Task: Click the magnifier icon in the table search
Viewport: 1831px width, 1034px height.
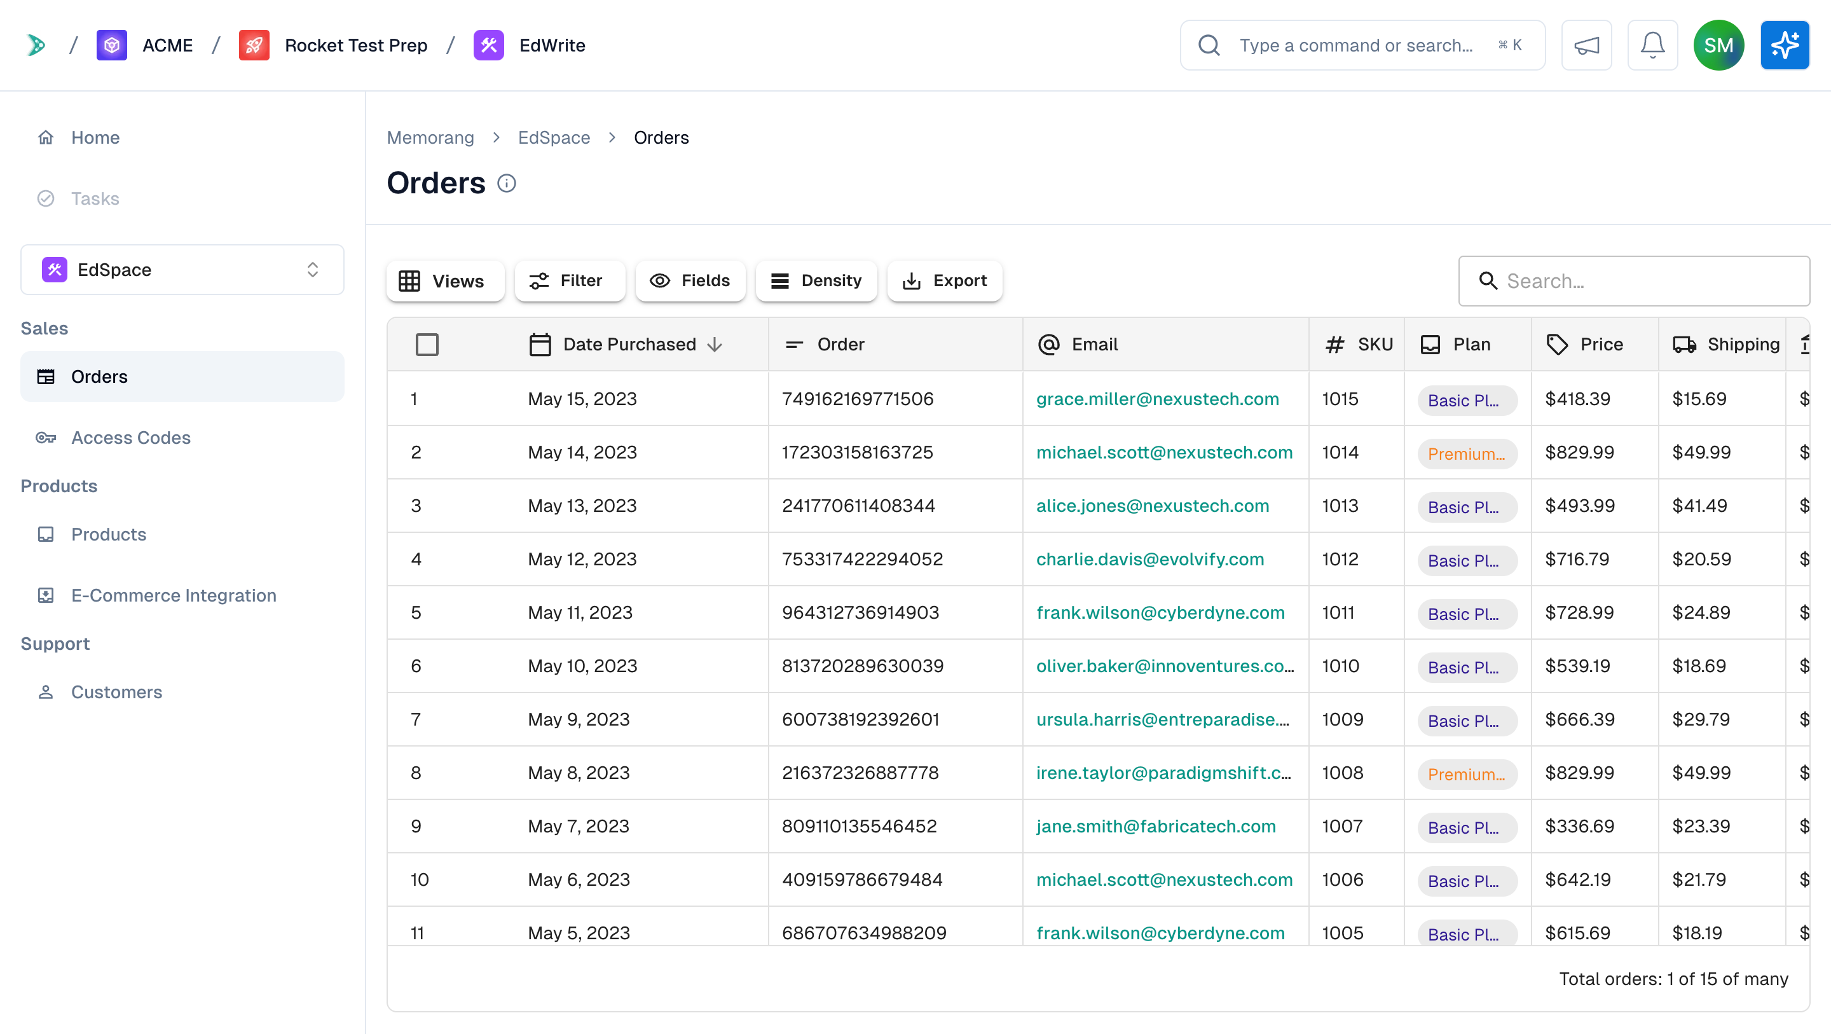Action: coord(1488,281)
